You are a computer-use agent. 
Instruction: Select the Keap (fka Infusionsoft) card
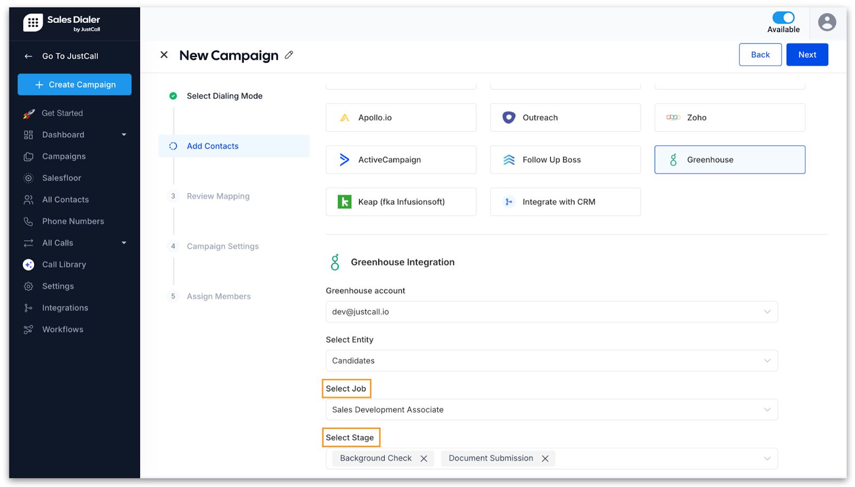(x=401, y=202)
